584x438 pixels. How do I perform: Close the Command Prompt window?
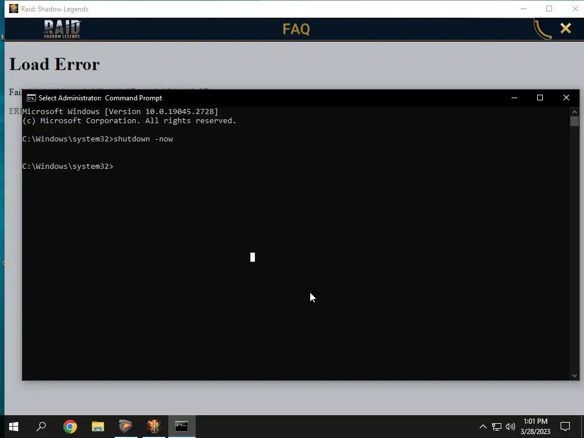(x=566, y=98)
